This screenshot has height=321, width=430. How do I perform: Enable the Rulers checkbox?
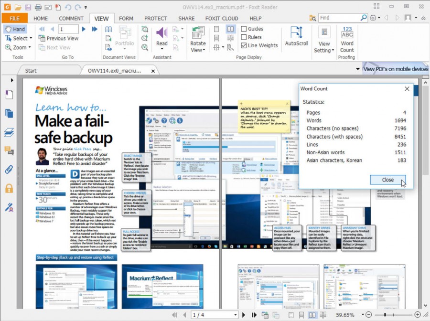244,37
